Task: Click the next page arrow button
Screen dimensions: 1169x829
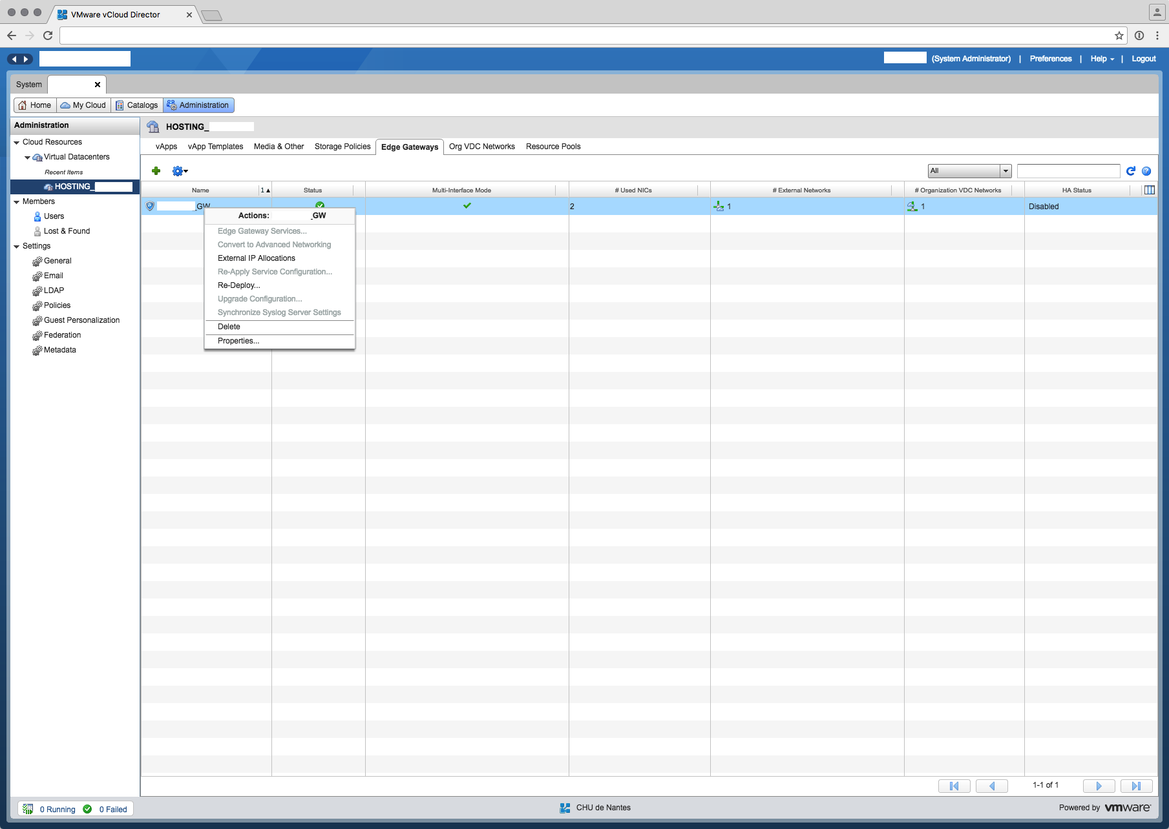Action: point(1099,786)
